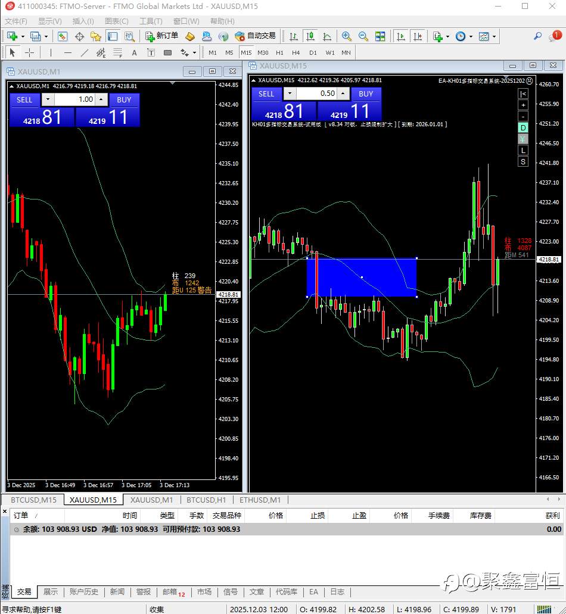The width and height of the screenshot is (566, 614).
Task: Switch to the BTCUSD,M15 chart tab
Action: [34, 500]
